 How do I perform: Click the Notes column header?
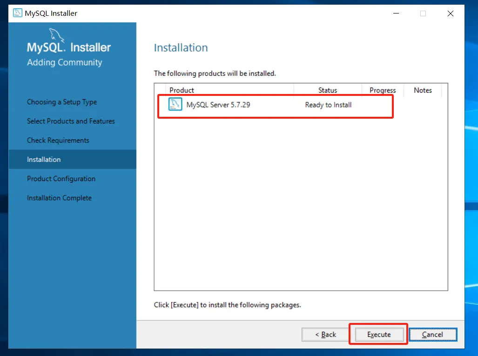pos(423,90)
